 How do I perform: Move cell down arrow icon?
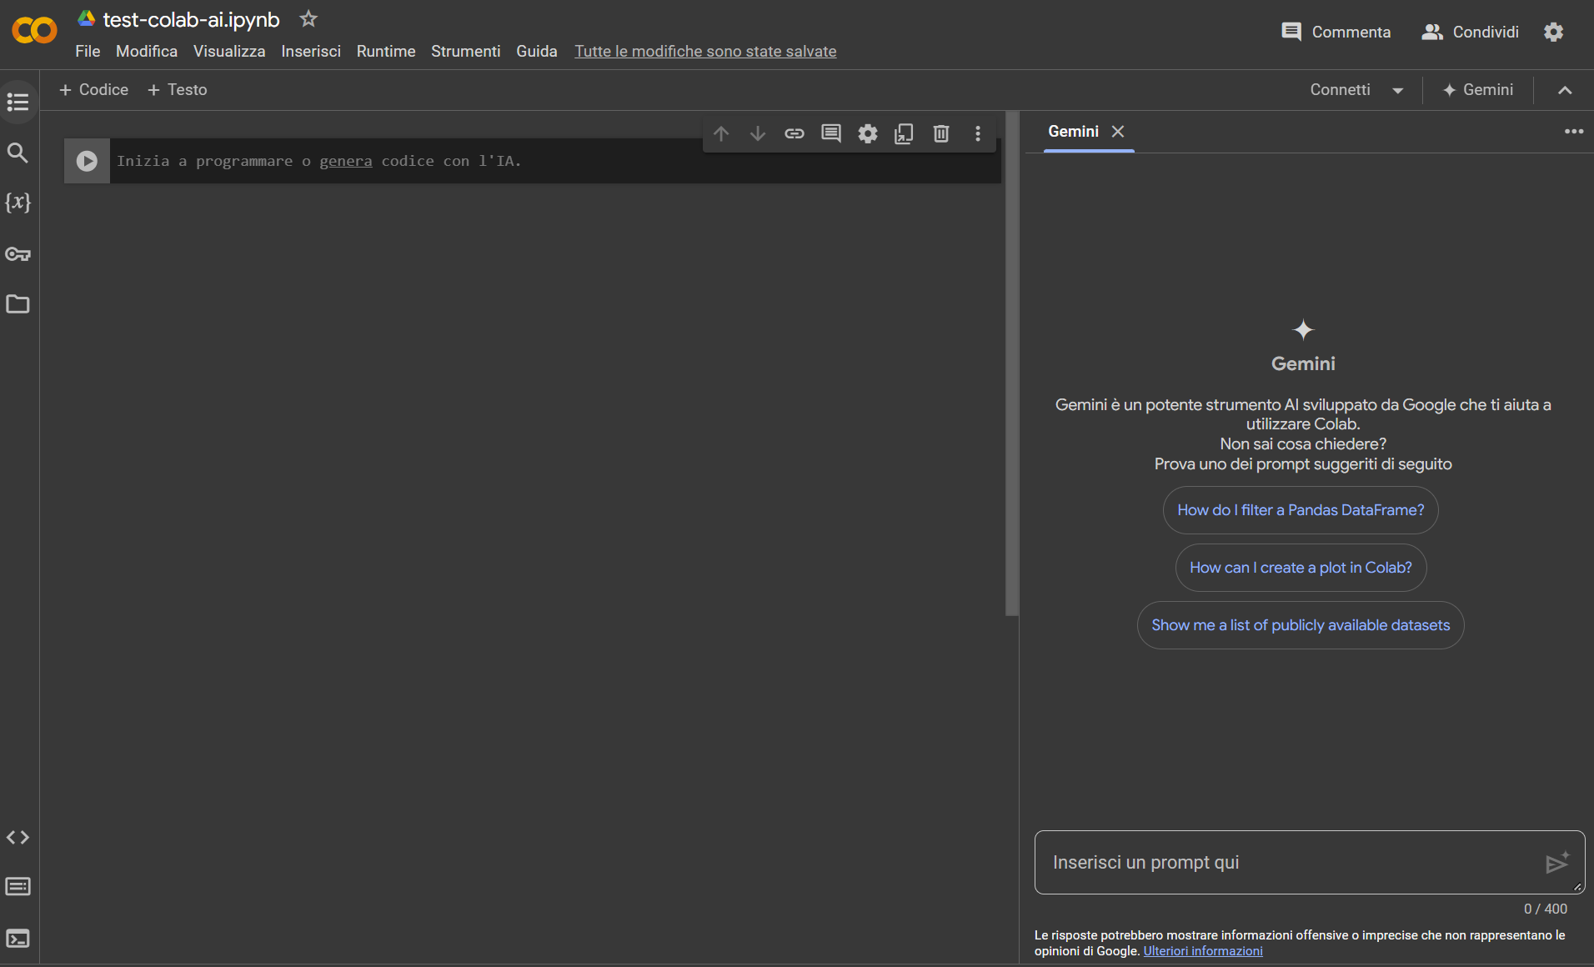pos(758,133)
